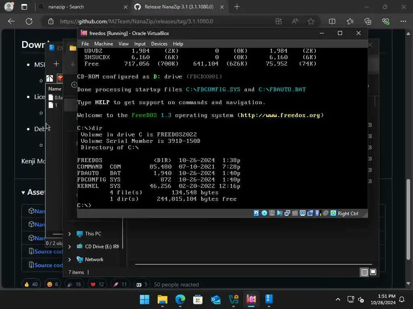Open the Help menu in VirtualBox
This screenshot has height=309, width=413.
(x=178, y=44)
